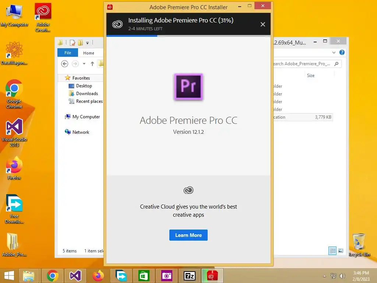
Task: Click the Premiere Pro Pr logo
Action: click(188, 87)
